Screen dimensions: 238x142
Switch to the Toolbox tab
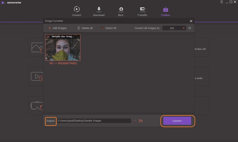[x=165, y=11]
